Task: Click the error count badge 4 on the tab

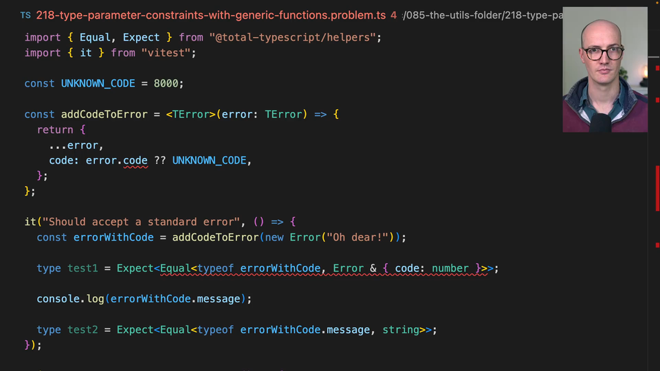Action: pyautogui.click(x=393, y=15)
